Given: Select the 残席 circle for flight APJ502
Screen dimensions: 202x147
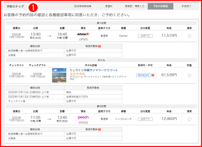Looking at the screenshot, I should pos(189,119).
